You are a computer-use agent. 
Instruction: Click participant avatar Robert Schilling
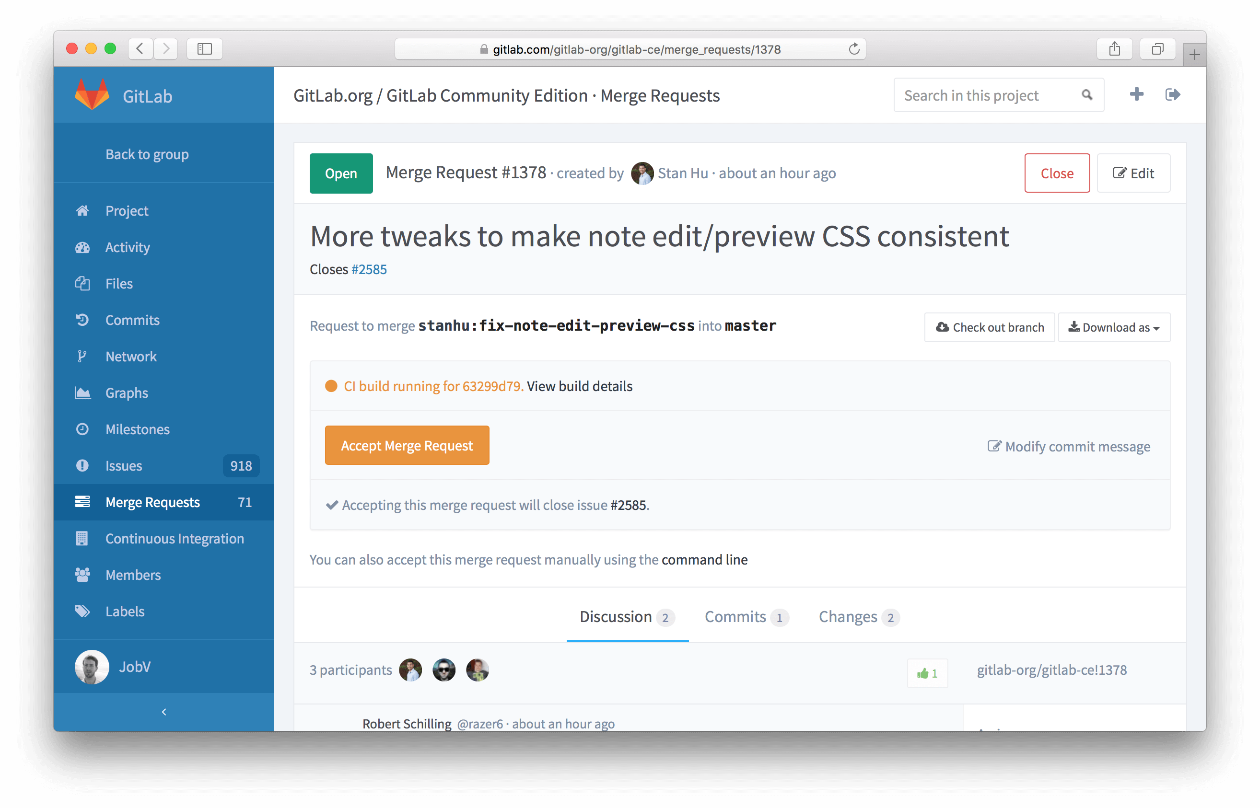pyautogui.click(x=444, y=670)
